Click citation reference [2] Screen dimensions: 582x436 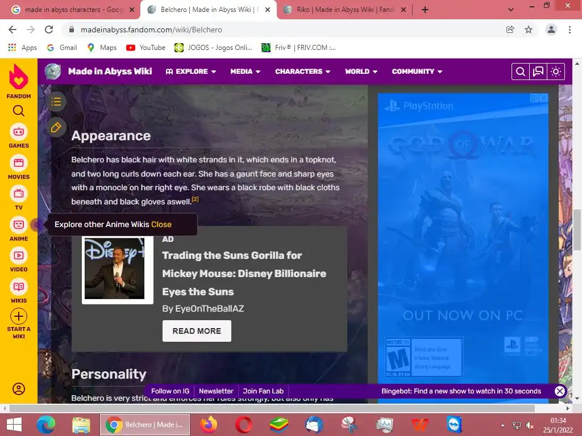coord(196,199)
